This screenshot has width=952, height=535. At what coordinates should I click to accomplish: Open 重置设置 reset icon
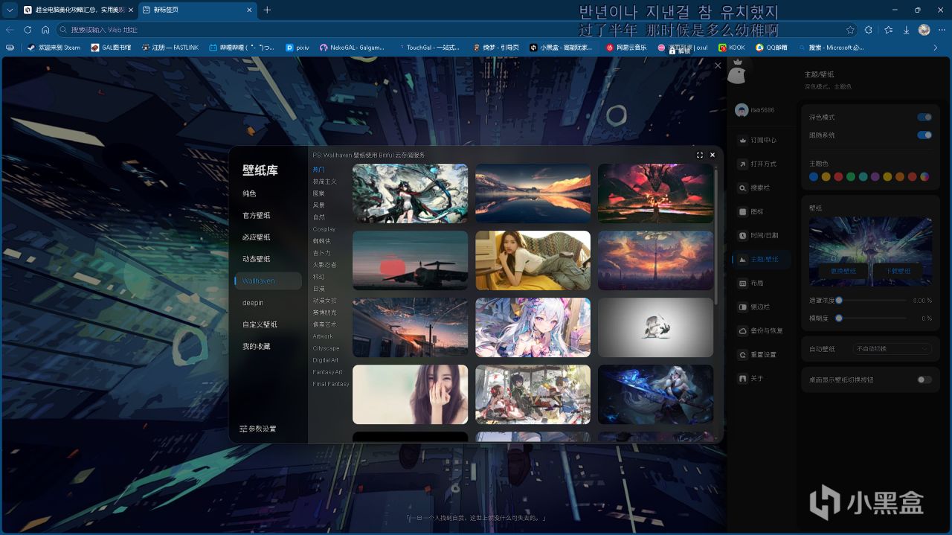coord(742,354)
